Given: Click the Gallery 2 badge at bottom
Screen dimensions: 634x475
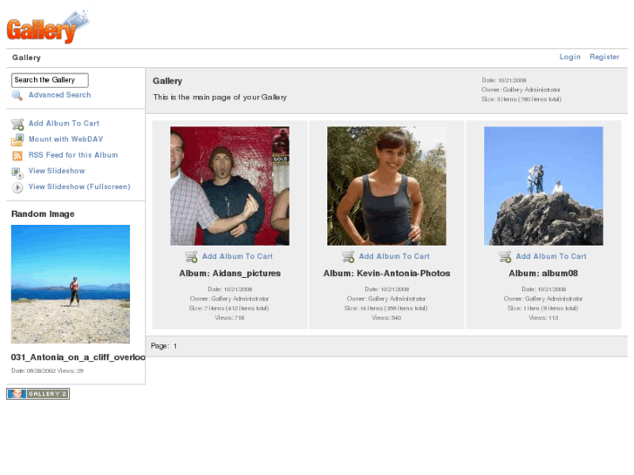Looking at the screenshot, I should click(38, 394).
